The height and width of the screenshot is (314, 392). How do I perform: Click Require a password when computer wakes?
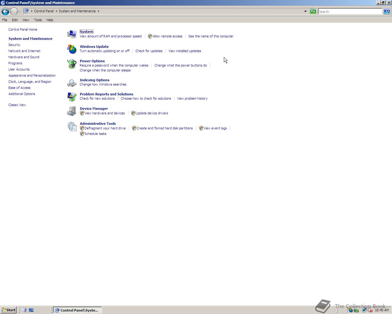point(114,65)
